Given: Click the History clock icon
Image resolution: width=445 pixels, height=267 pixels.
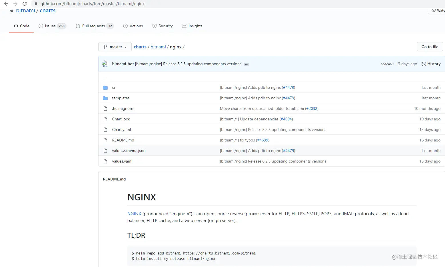Looking at the screenshot, I should click(x=424, y=64).
